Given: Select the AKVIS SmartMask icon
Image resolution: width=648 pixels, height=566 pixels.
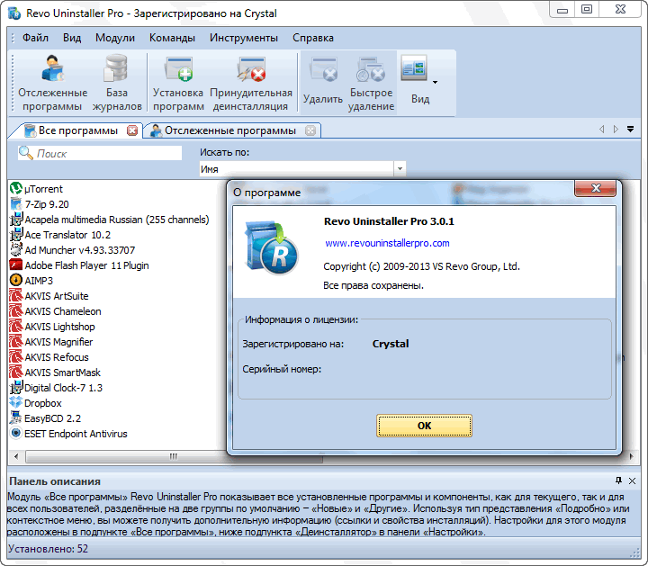Looking at the screenshot, I should [15, 372].
